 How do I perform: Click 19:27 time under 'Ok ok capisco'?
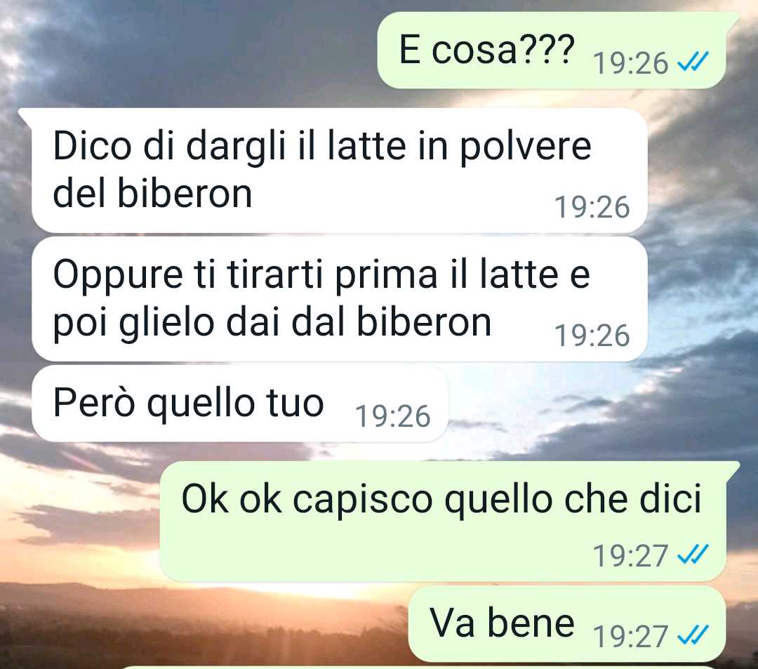630,555
